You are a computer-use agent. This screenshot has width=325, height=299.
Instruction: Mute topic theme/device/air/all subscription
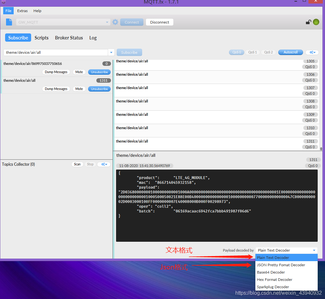[79, 89]
